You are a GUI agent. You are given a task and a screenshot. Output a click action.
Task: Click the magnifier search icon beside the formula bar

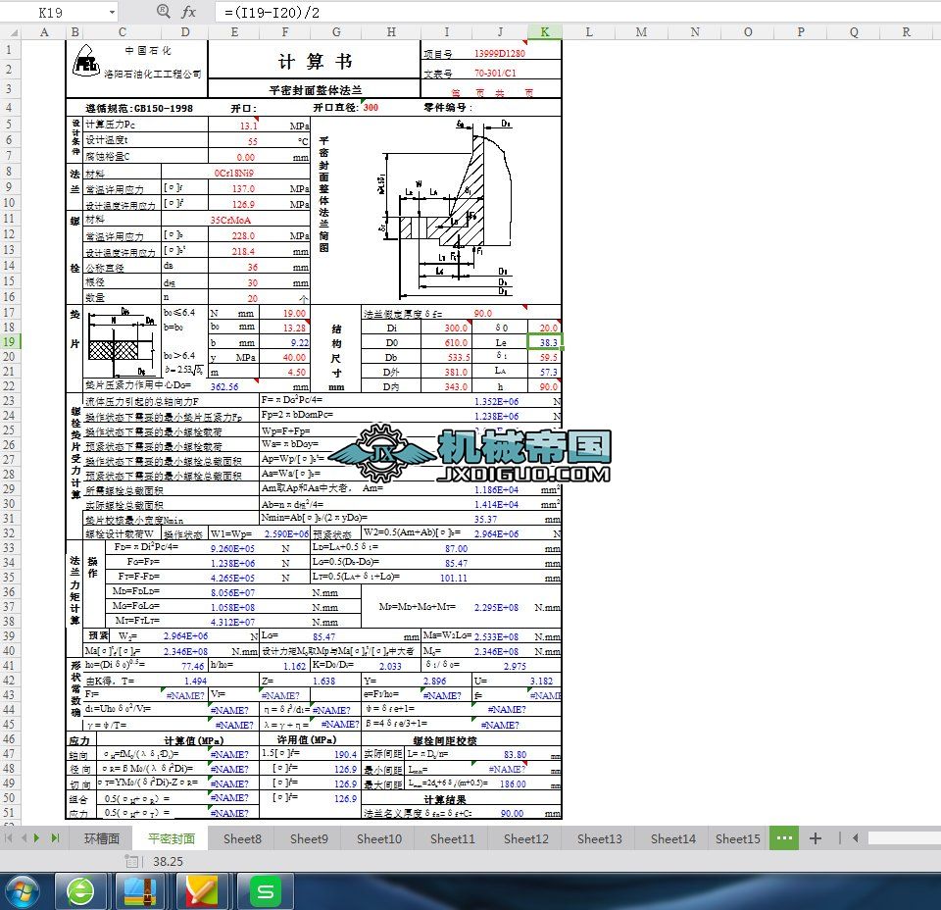tap(162, 13)
